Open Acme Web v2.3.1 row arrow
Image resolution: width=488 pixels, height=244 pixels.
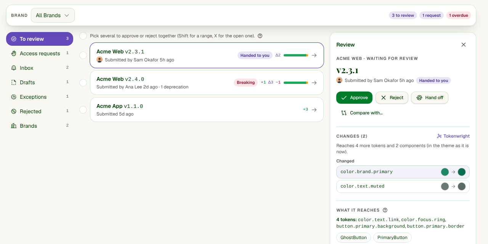pyautogui.click(x=314, y=55)
